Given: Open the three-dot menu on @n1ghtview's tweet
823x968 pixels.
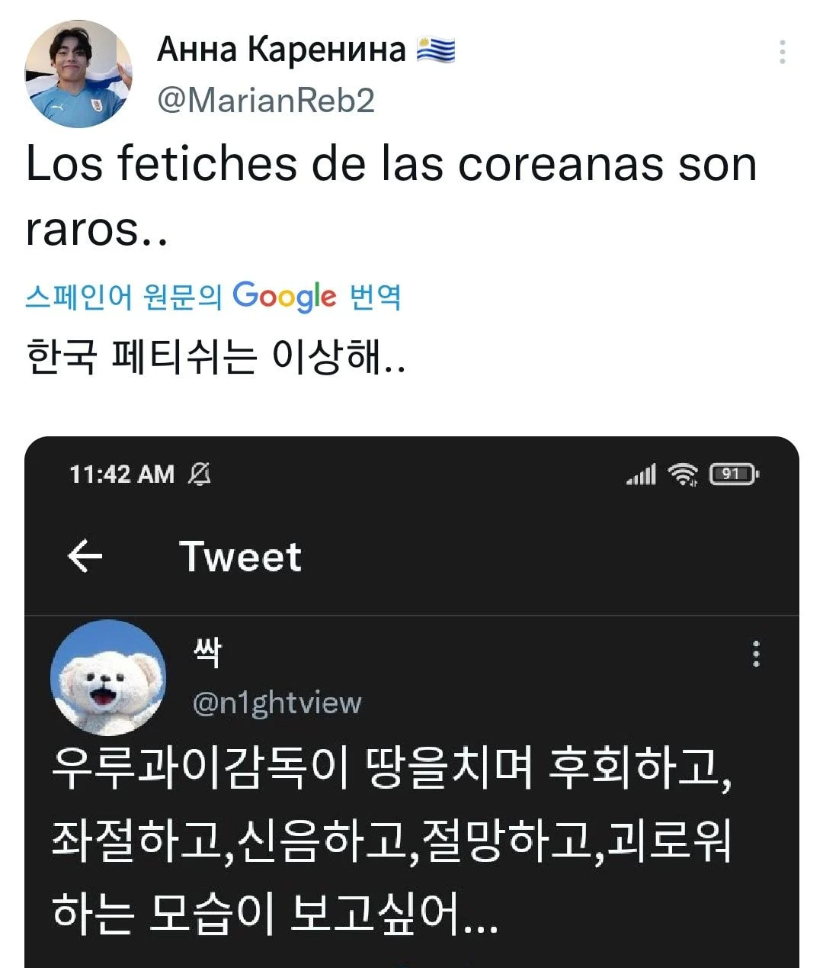Looking at the screenshot, I should [756, 652].
